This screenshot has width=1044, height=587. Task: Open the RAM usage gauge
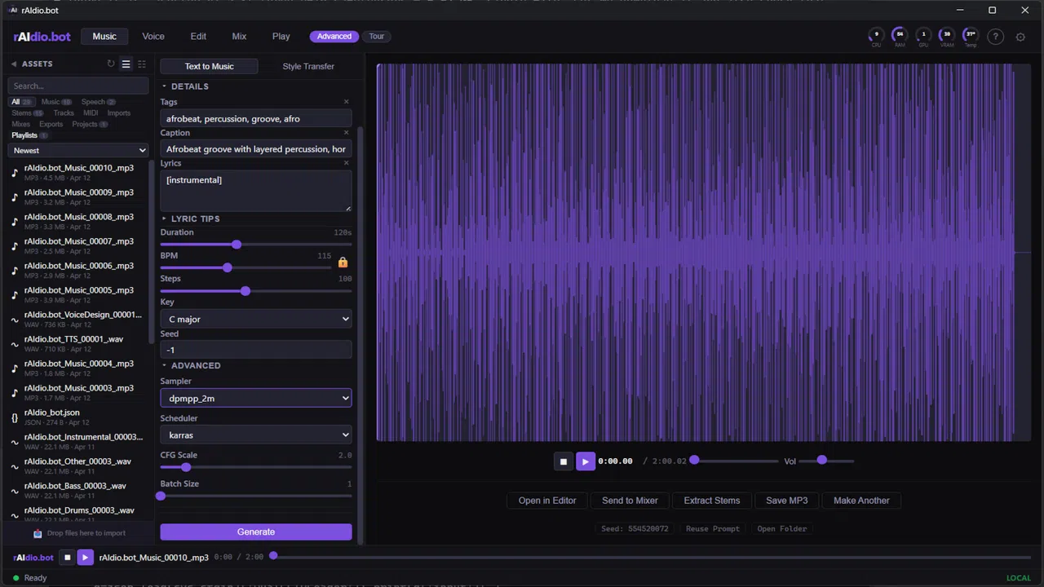point(900,36)
